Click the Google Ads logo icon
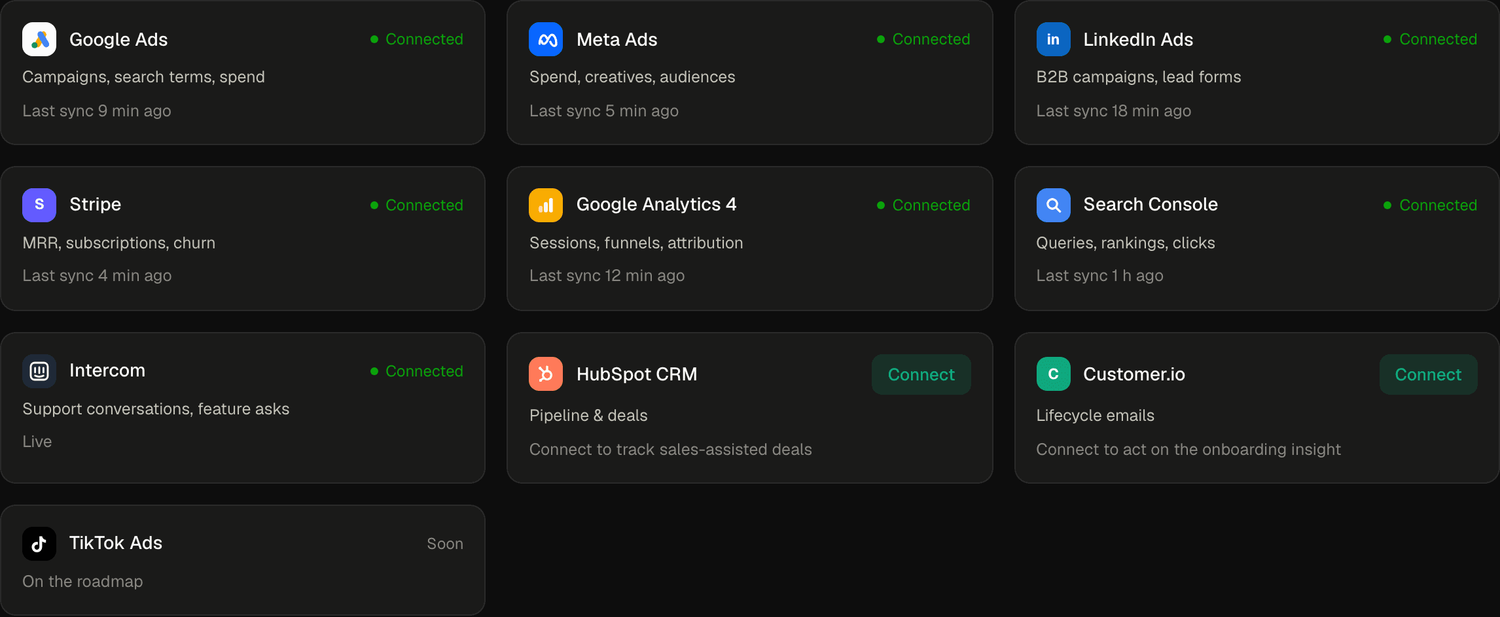Screen dimensions: 1500x617 (39, 39)
